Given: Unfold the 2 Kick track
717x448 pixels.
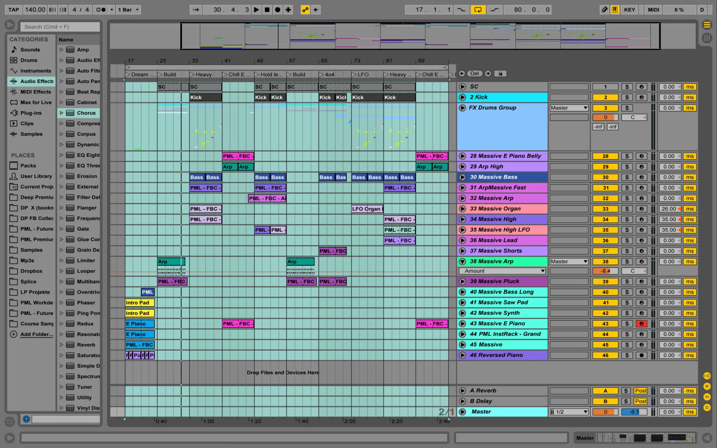Looking at the screenshot, I should pos(462,97).
